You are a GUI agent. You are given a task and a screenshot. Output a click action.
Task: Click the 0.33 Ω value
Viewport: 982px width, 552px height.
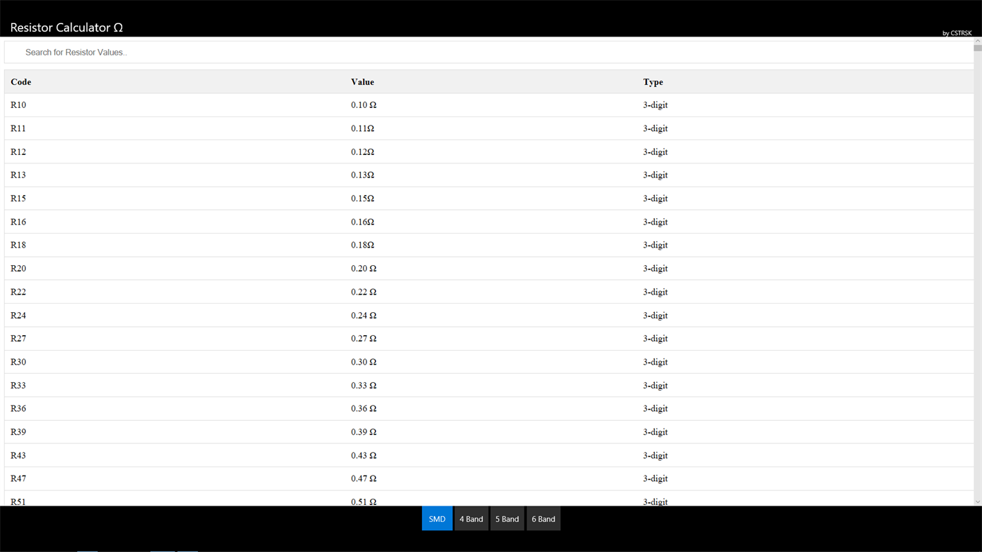(x=364, y=385)
